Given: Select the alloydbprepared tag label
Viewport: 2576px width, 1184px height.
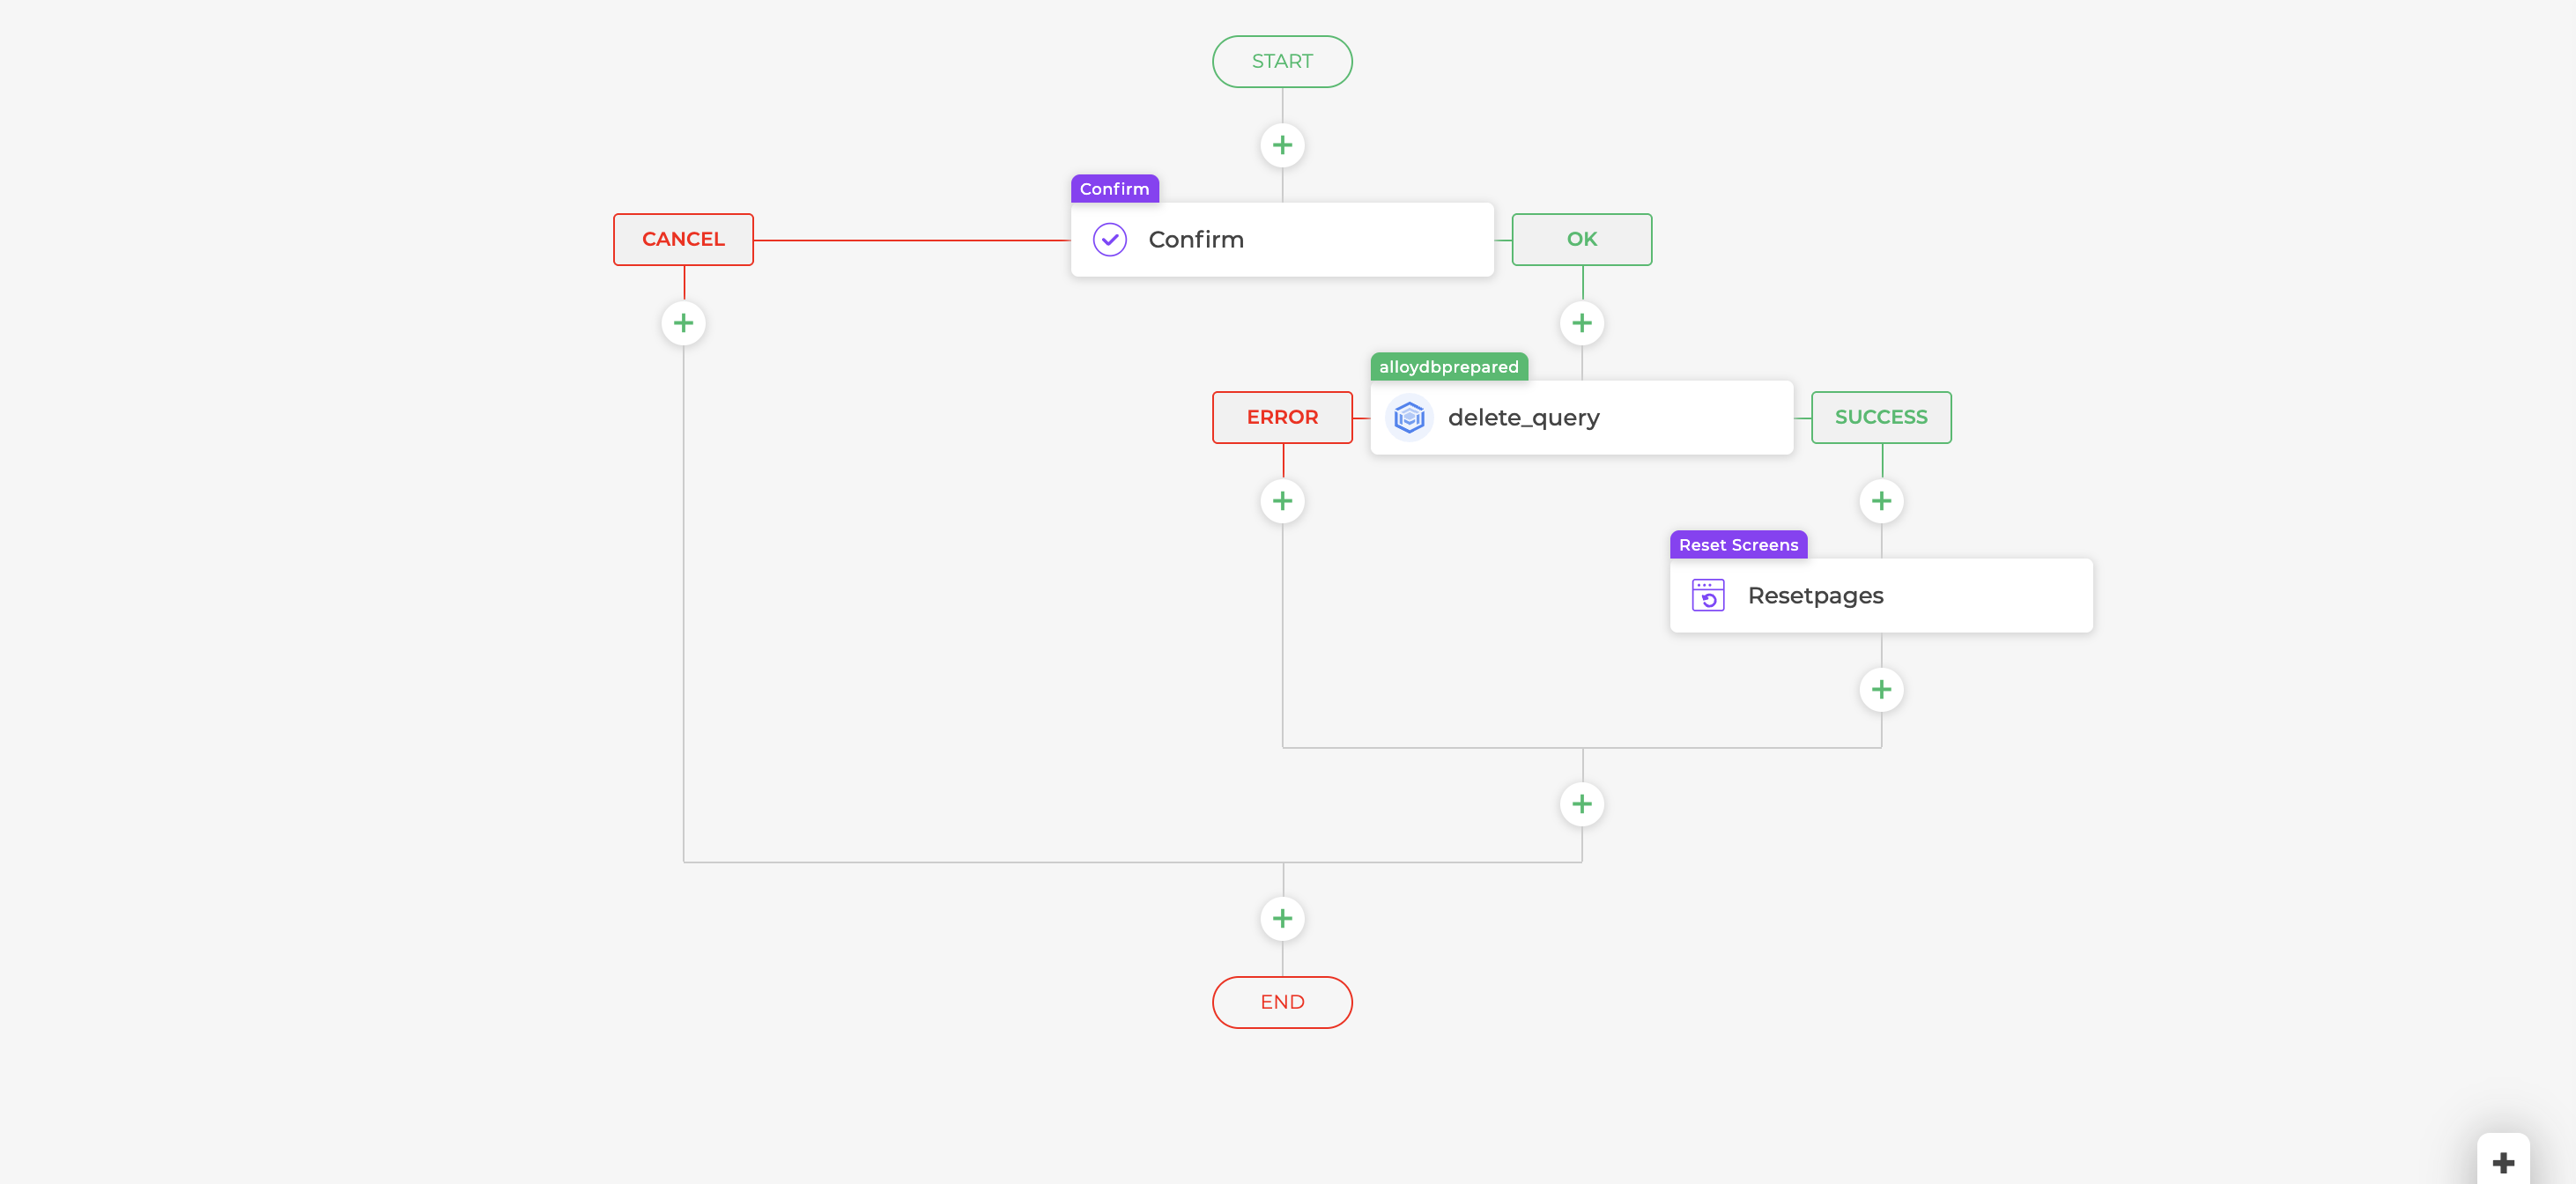Looking at the screenshot, I should click(1448, 366).
